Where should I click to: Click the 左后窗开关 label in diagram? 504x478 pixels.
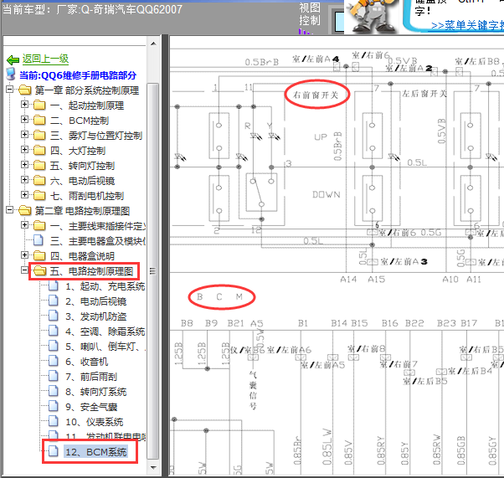click(x=424, y=94)
